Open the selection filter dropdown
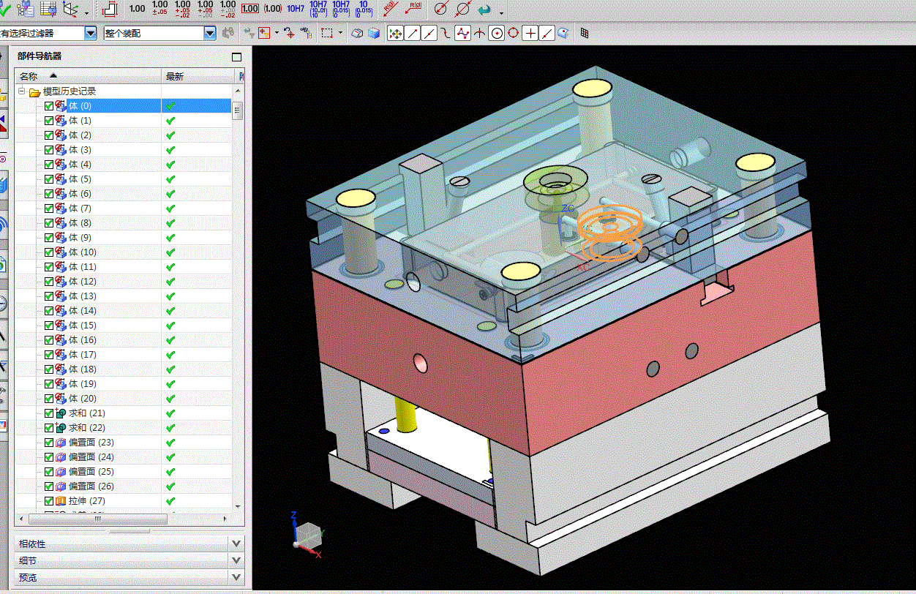Image resolution: width=916 pixels, height=594 pixels. tap(91, 33)
